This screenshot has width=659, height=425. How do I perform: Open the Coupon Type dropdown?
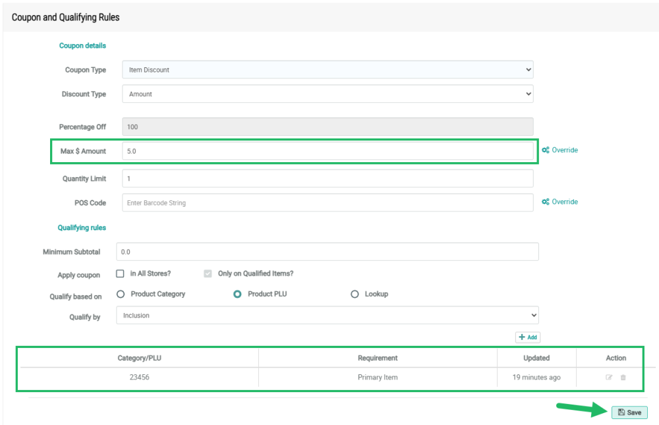[328, 70]
